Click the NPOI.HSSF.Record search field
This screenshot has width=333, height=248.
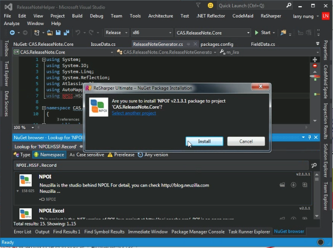pos(161,165)
